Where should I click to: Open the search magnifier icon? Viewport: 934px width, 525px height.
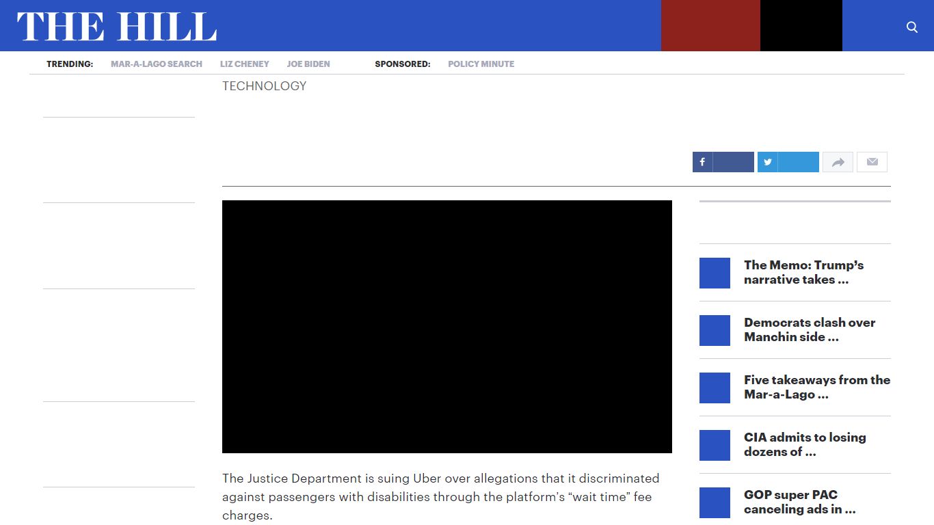tap(911, 27)
